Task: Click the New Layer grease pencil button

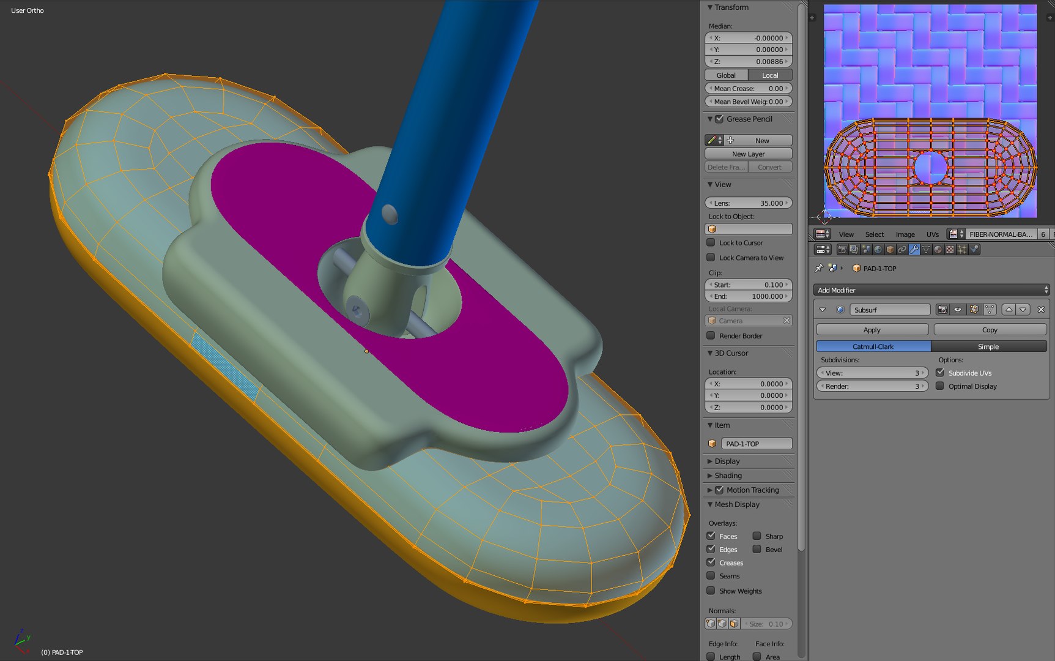Action: tap(749, 154)
